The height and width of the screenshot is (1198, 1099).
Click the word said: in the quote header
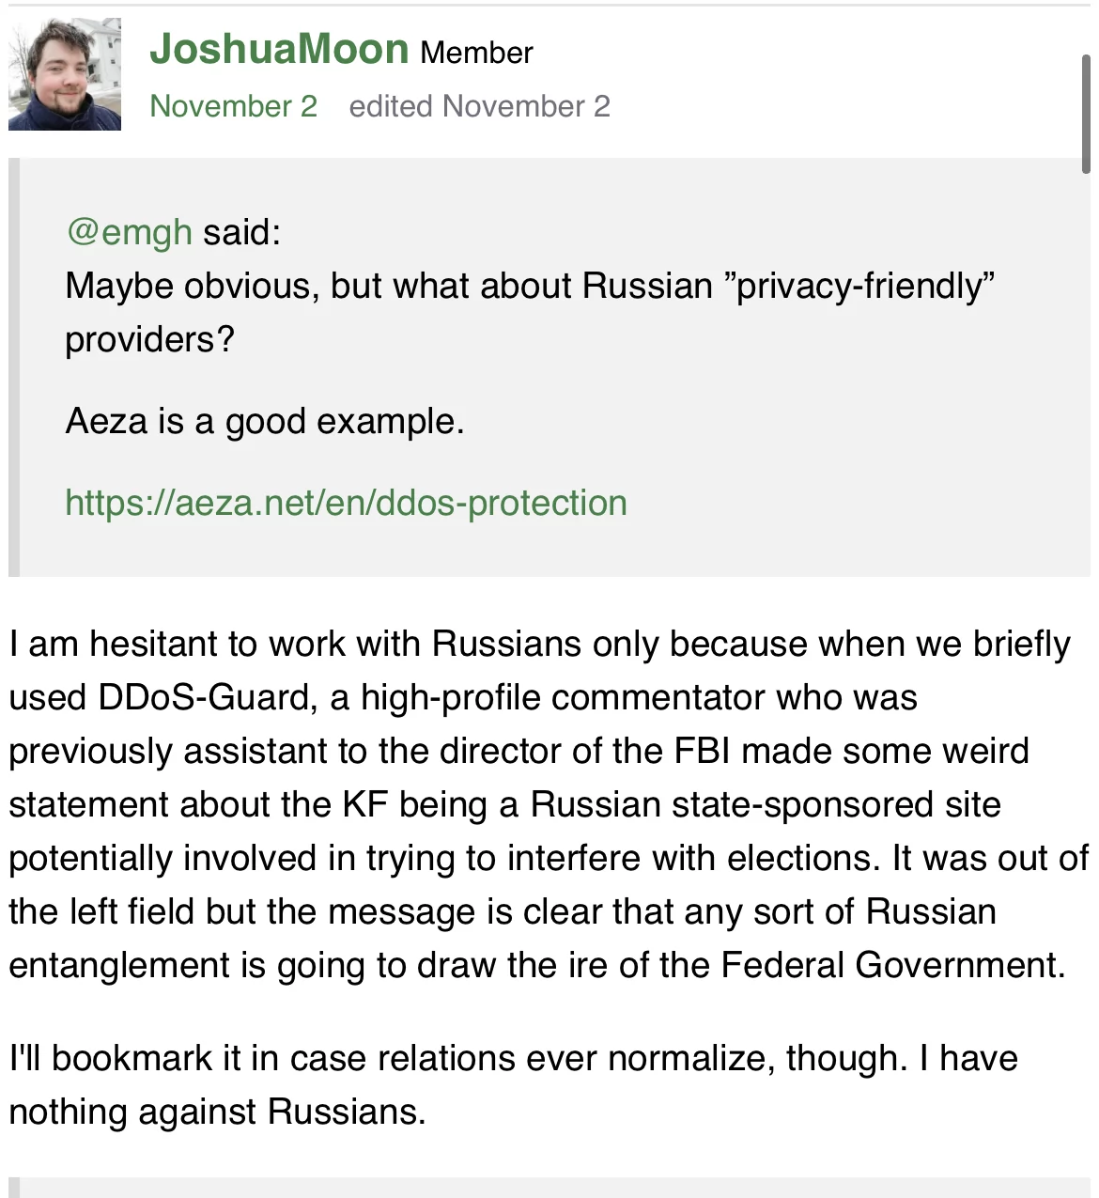[x=242, y=231]
